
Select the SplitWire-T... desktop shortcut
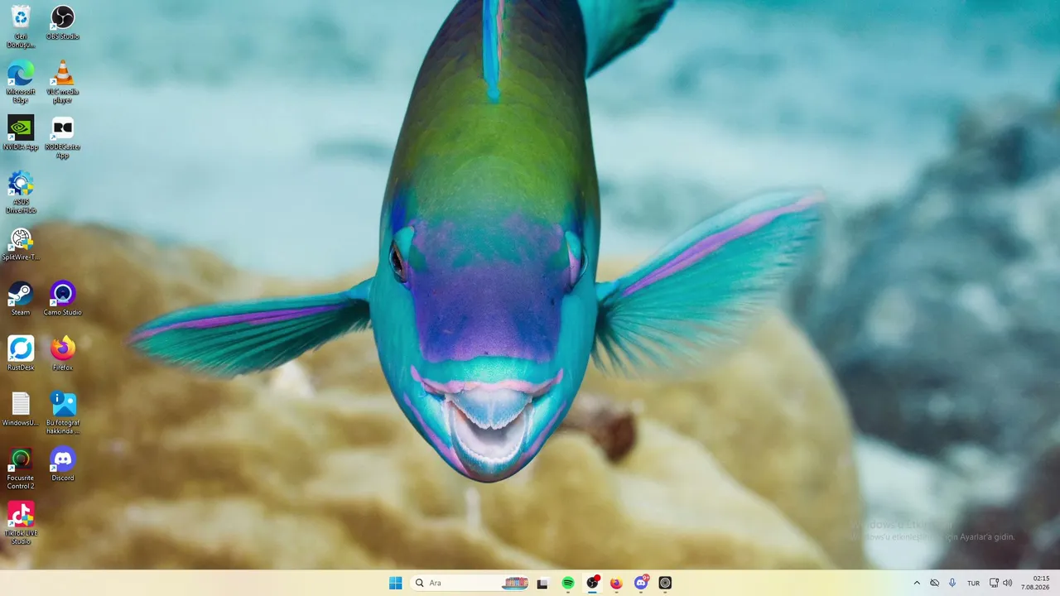(21, 243)
